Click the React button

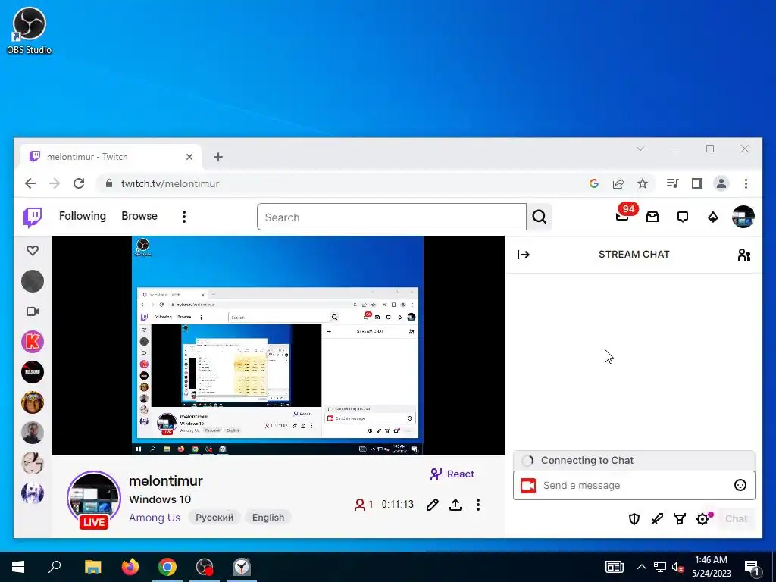pyautogui.click(x=452, y=474)
